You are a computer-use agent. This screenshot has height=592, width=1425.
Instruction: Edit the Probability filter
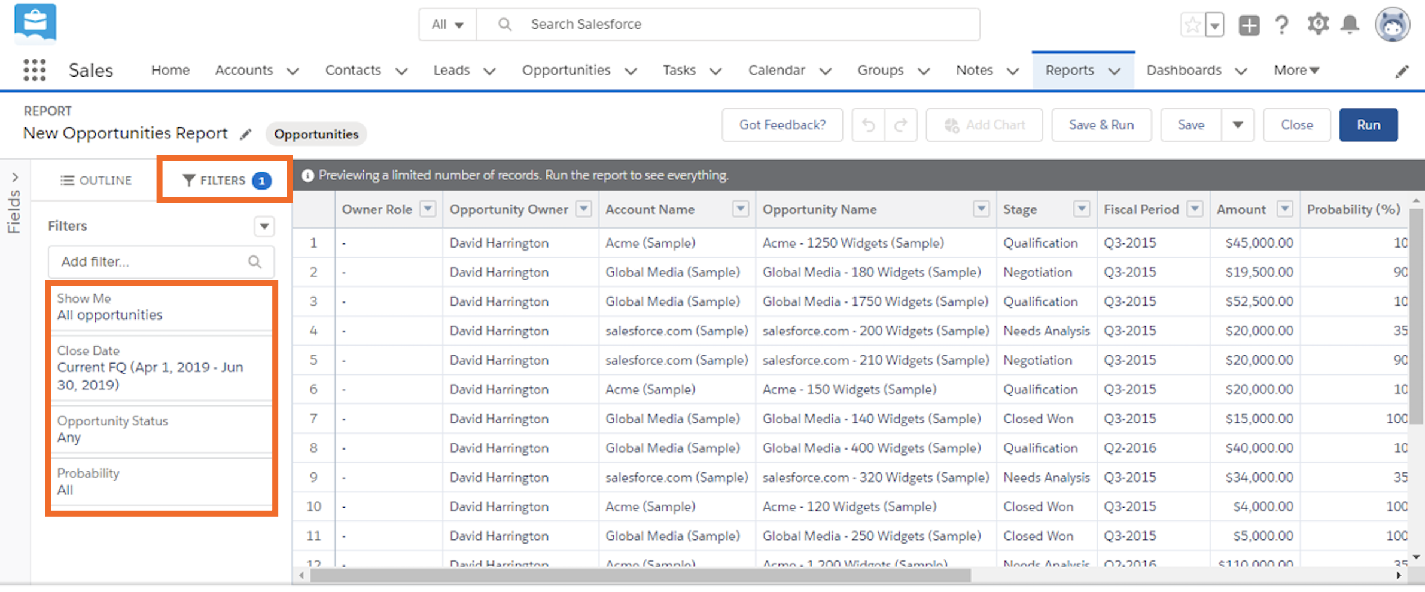point(162,481)
